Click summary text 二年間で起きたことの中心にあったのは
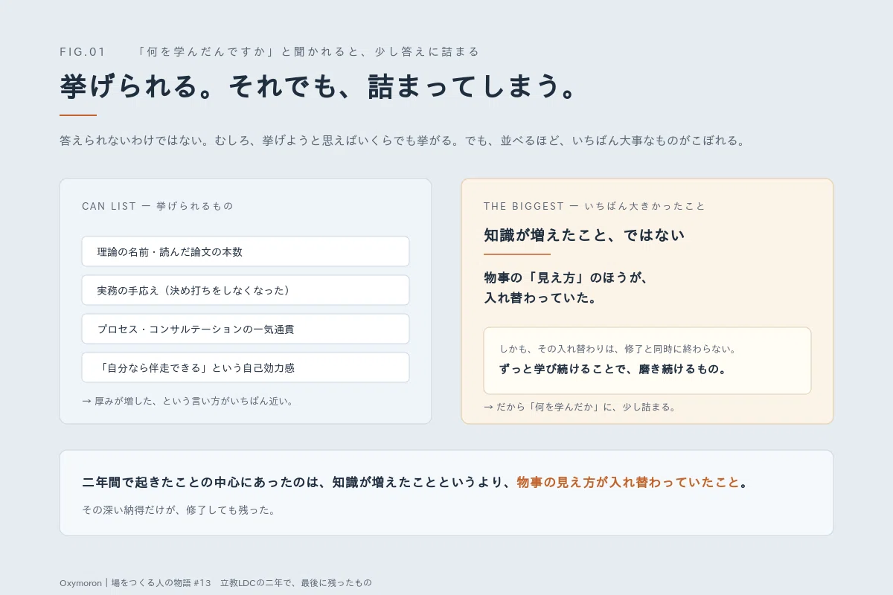 click(200, 482)
